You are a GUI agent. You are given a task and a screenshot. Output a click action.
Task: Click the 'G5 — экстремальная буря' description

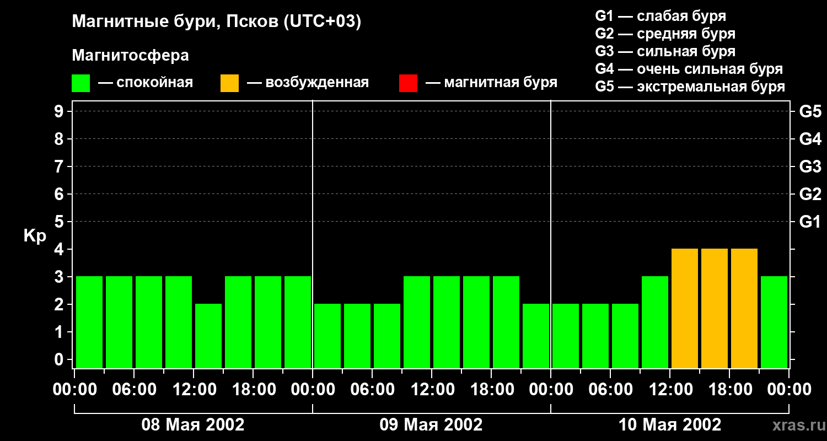690,87
